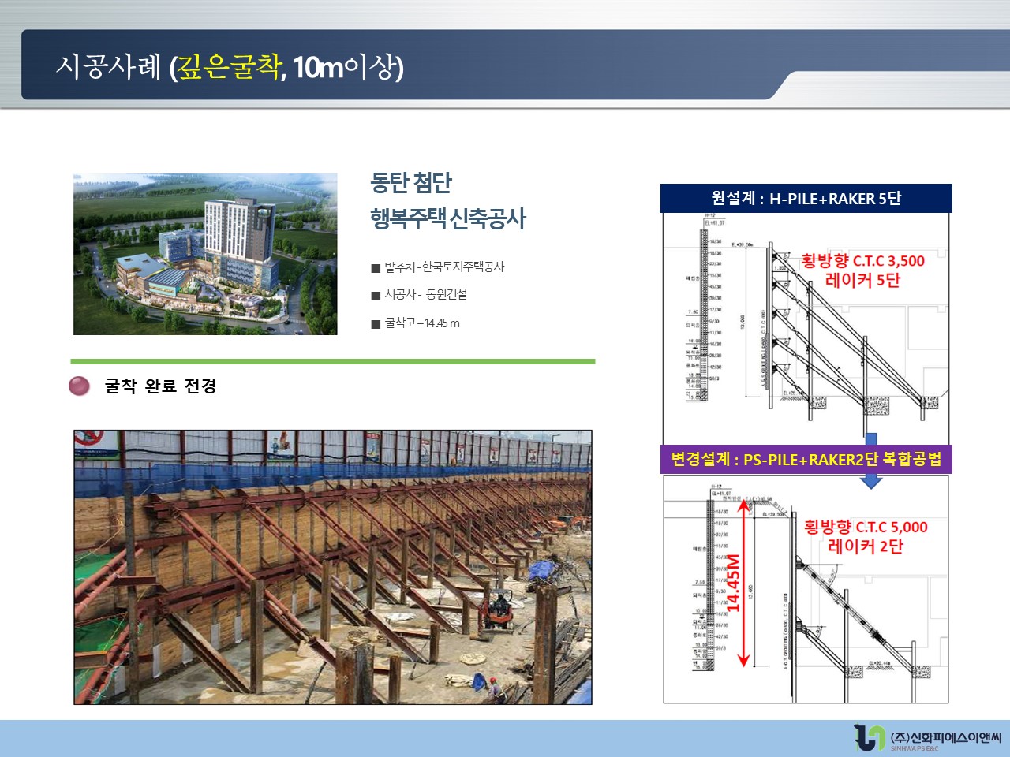
Task: Click the 횡방향 C.T.C 3,500 red label
Action: pos(862,261)
